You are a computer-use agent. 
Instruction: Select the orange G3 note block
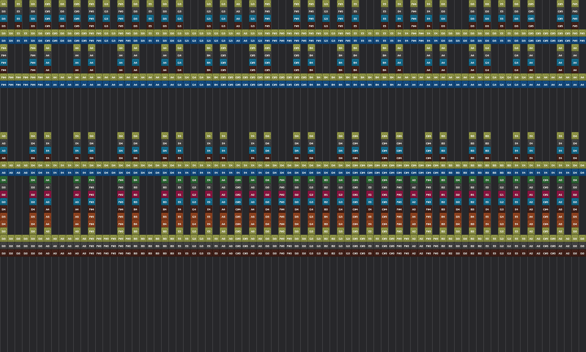pos(502,224)
